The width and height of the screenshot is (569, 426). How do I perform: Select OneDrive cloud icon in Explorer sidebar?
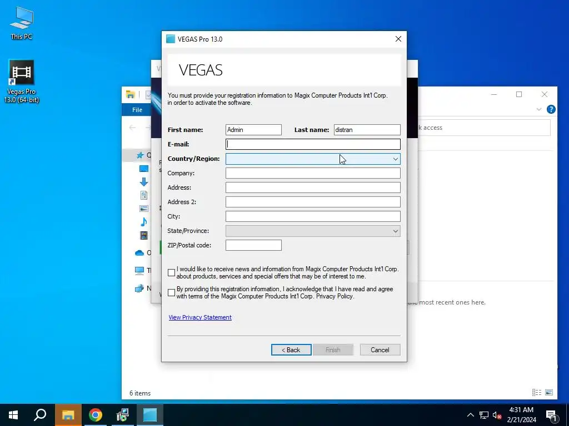(139, 253)
